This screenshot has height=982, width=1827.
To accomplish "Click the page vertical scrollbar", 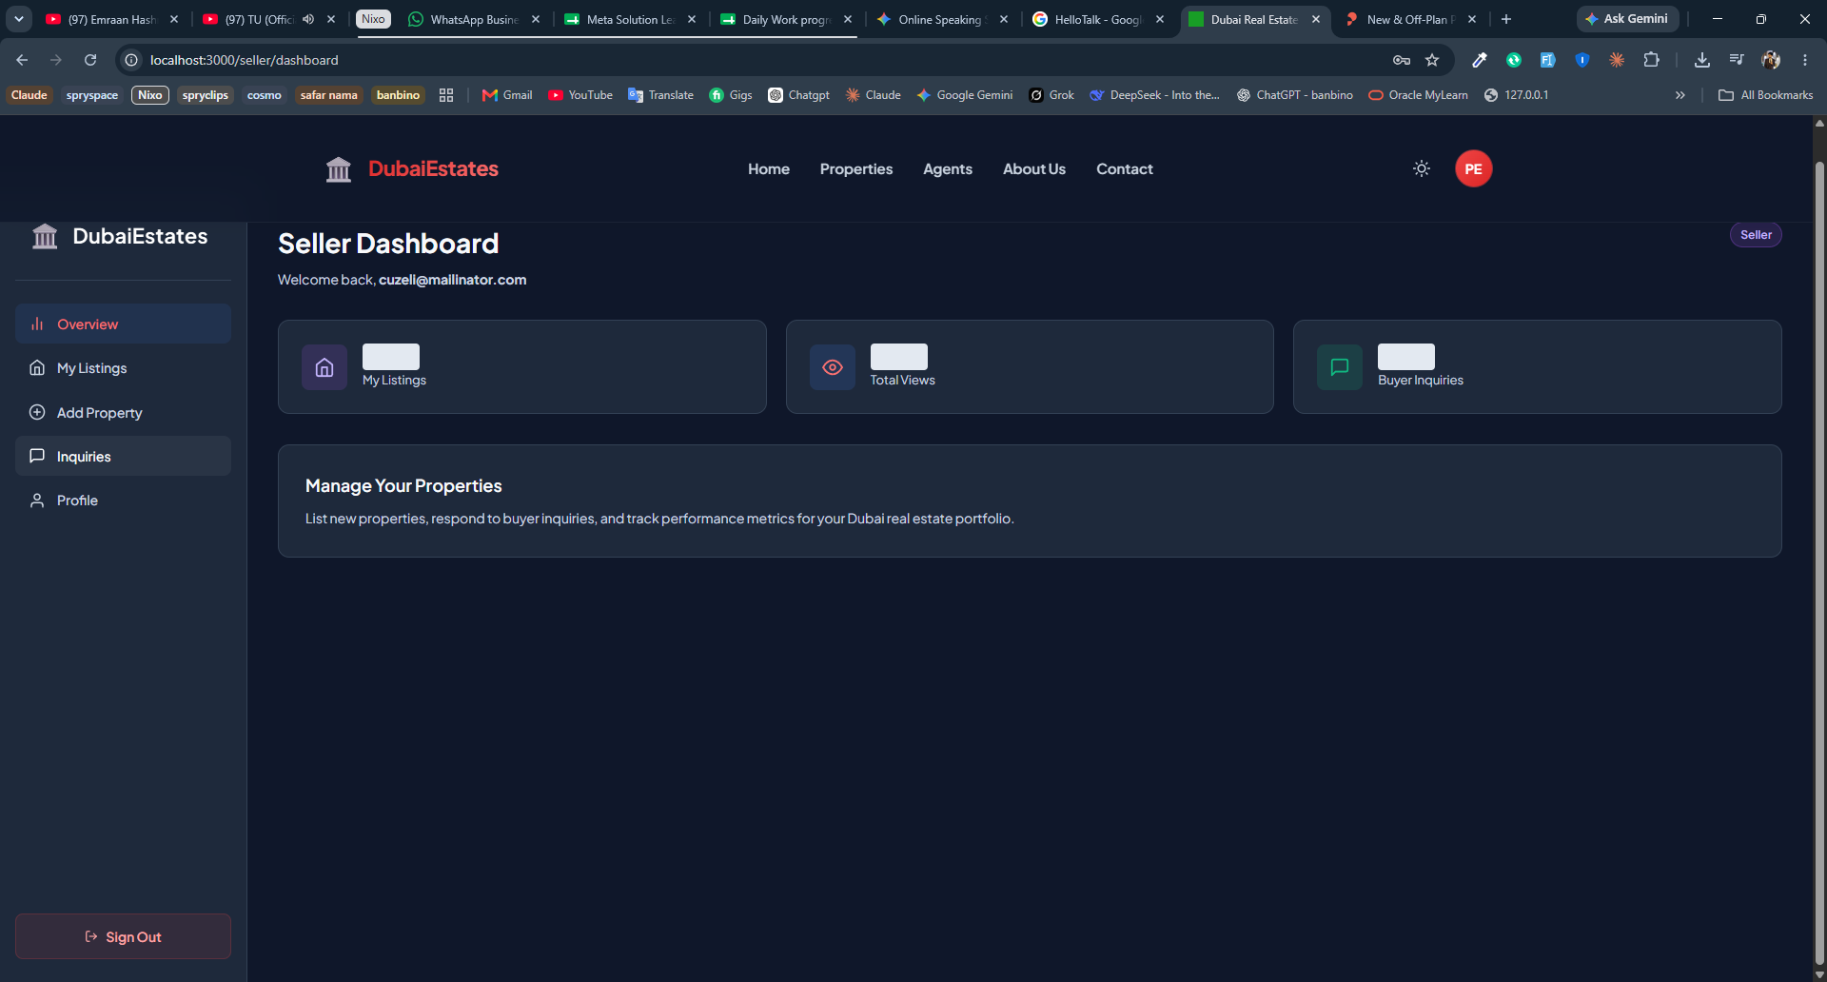I will coord(1819,561).
